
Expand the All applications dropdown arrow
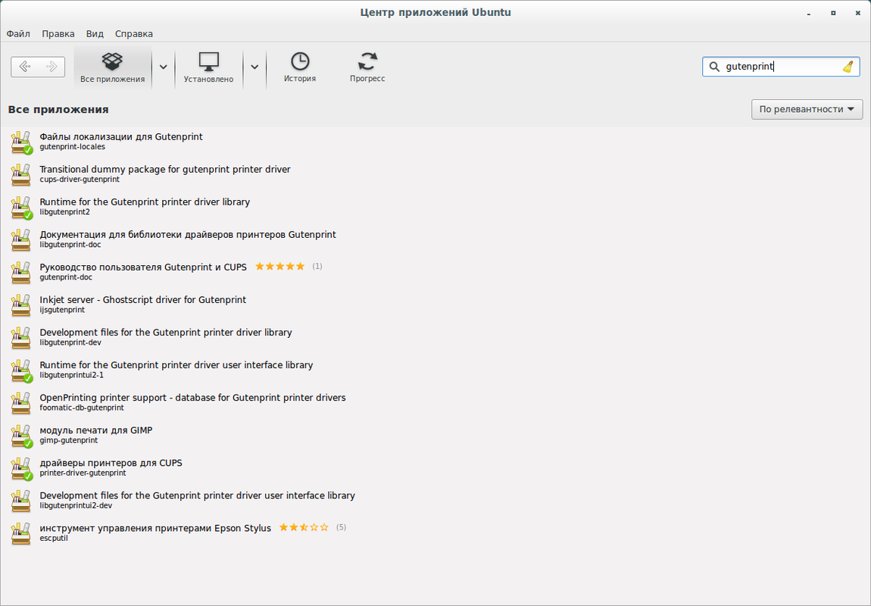164,67
